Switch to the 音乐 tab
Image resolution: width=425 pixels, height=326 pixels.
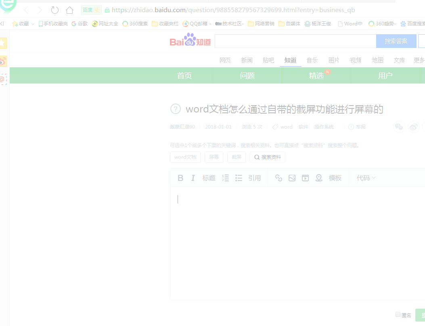tap(312, 60)
